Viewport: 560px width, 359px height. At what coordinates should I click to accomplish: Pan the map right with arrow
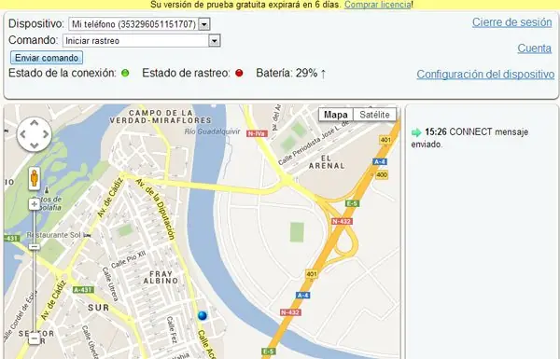coord(46,134)
